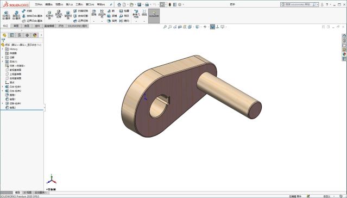Switch to the DisplayManager panel tab
This screenshot has width=347, height=198.
(35, 35)
